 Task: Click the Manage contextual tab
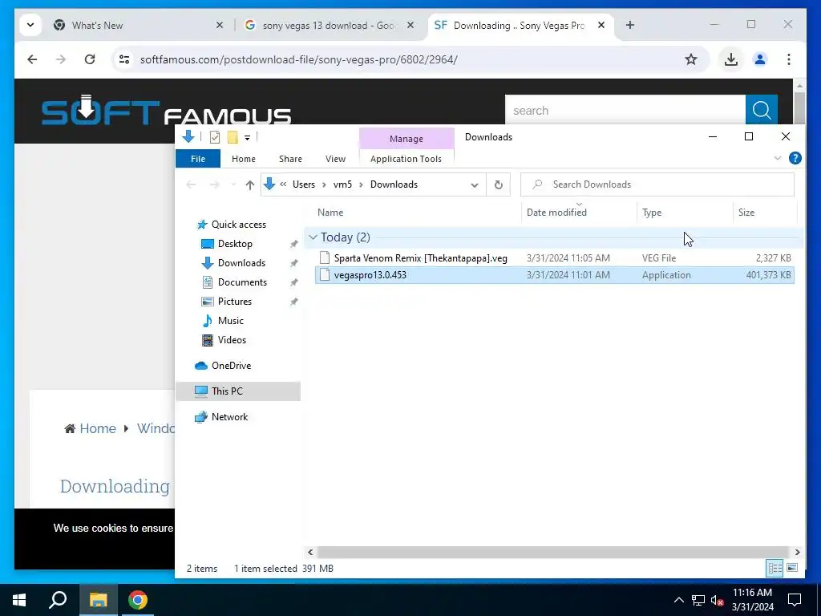406,139
